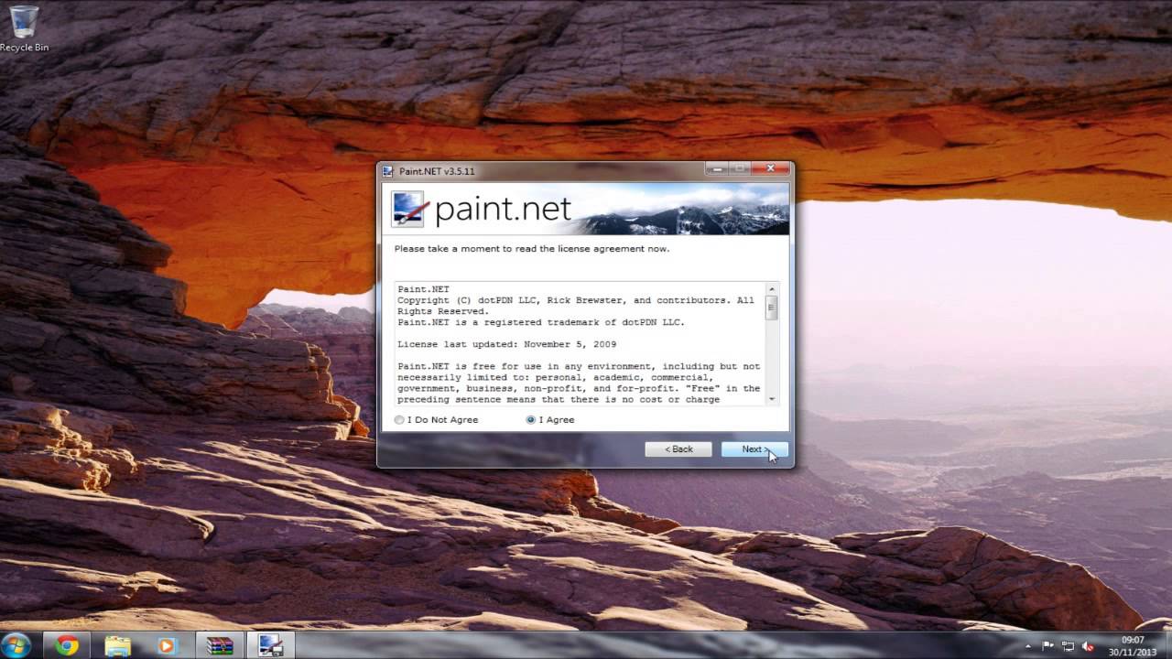
Task: Open the Recycle Bin desktop icon
Action: pos(24,28)
